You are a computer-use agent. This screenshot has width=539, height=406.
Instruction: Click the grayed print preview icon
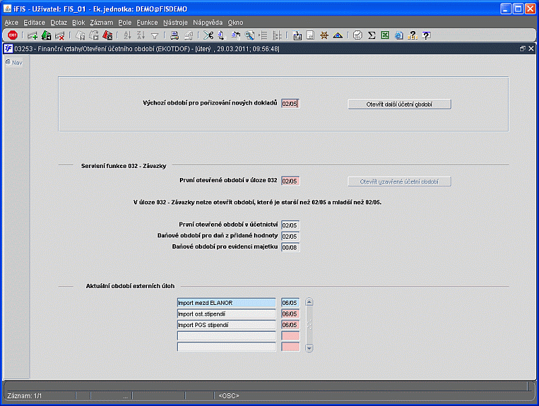[188, 35]
